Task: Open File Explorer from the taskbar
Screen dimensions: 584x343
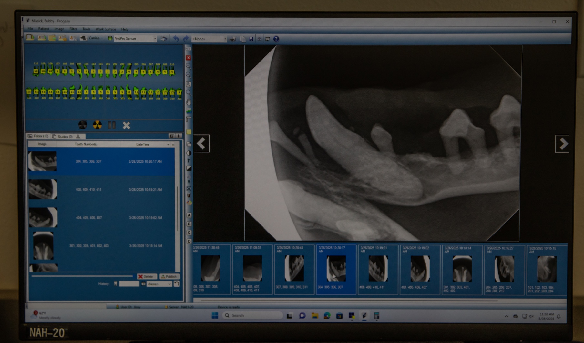Action: (314, 316)
